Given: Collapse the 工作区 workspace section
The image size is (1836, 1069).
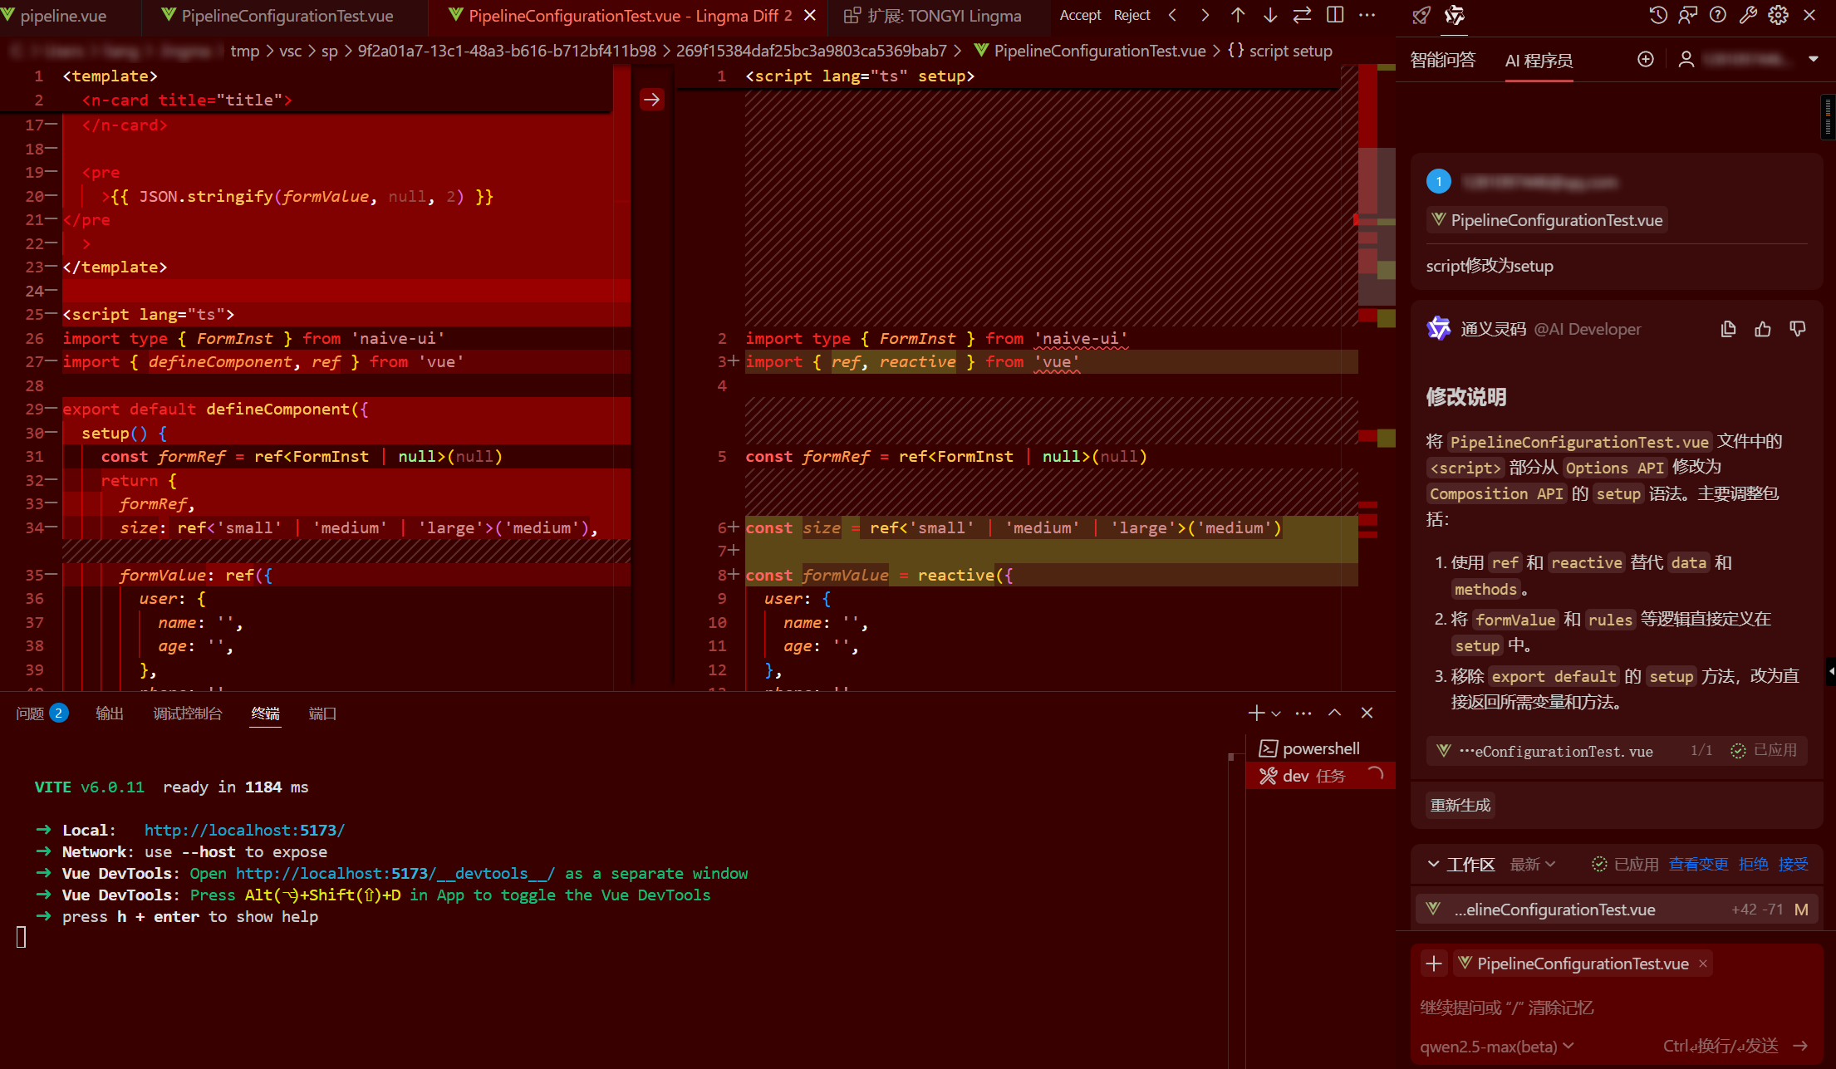Looking at the screenshot, I should (x=1433, y=864).
